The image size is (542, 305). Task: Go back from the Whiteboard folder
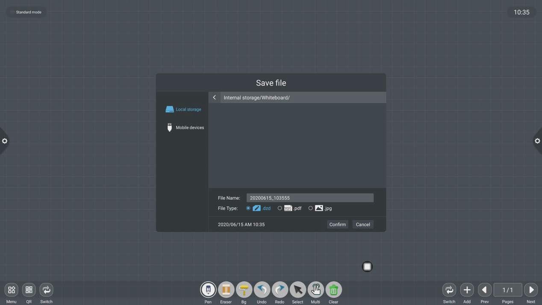click(215, 97)
